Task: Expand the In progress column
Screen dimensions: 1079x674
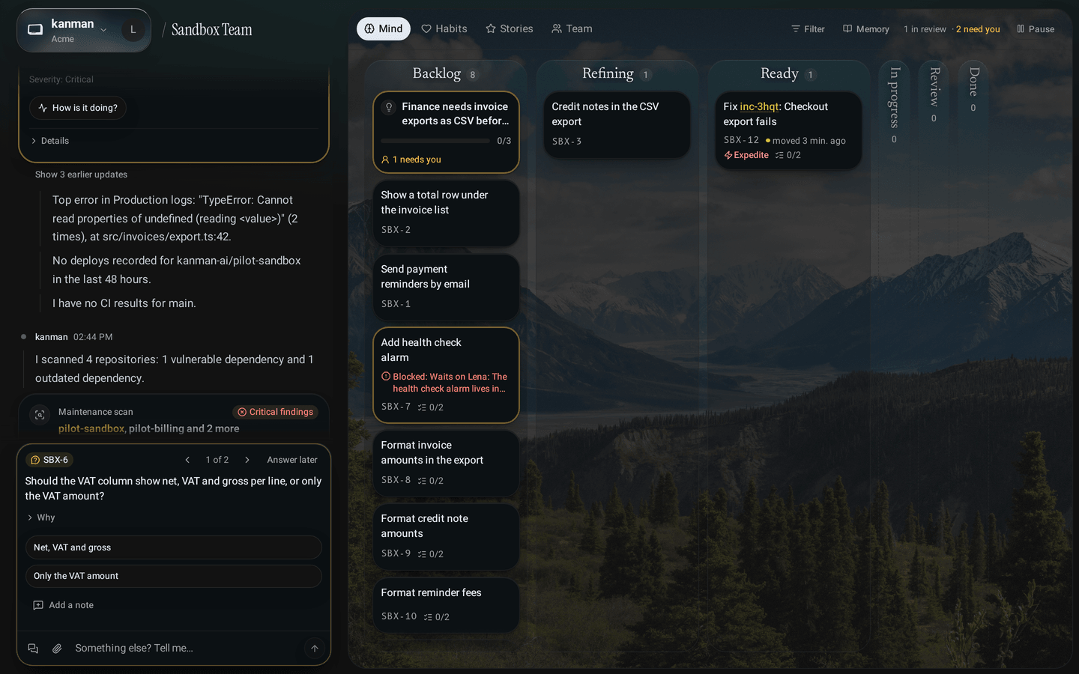Action: [894, 104]
